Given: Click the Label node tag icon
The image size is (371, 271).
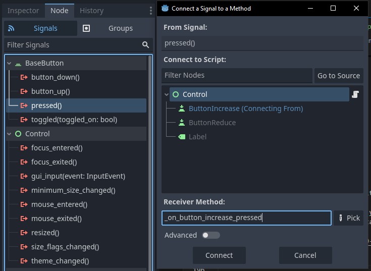Looking at the screenshot, I should pos(182,137).
